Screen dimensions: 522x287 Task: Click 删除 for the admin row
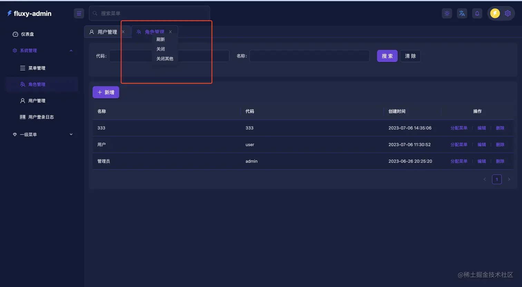[x=500, y=161]
